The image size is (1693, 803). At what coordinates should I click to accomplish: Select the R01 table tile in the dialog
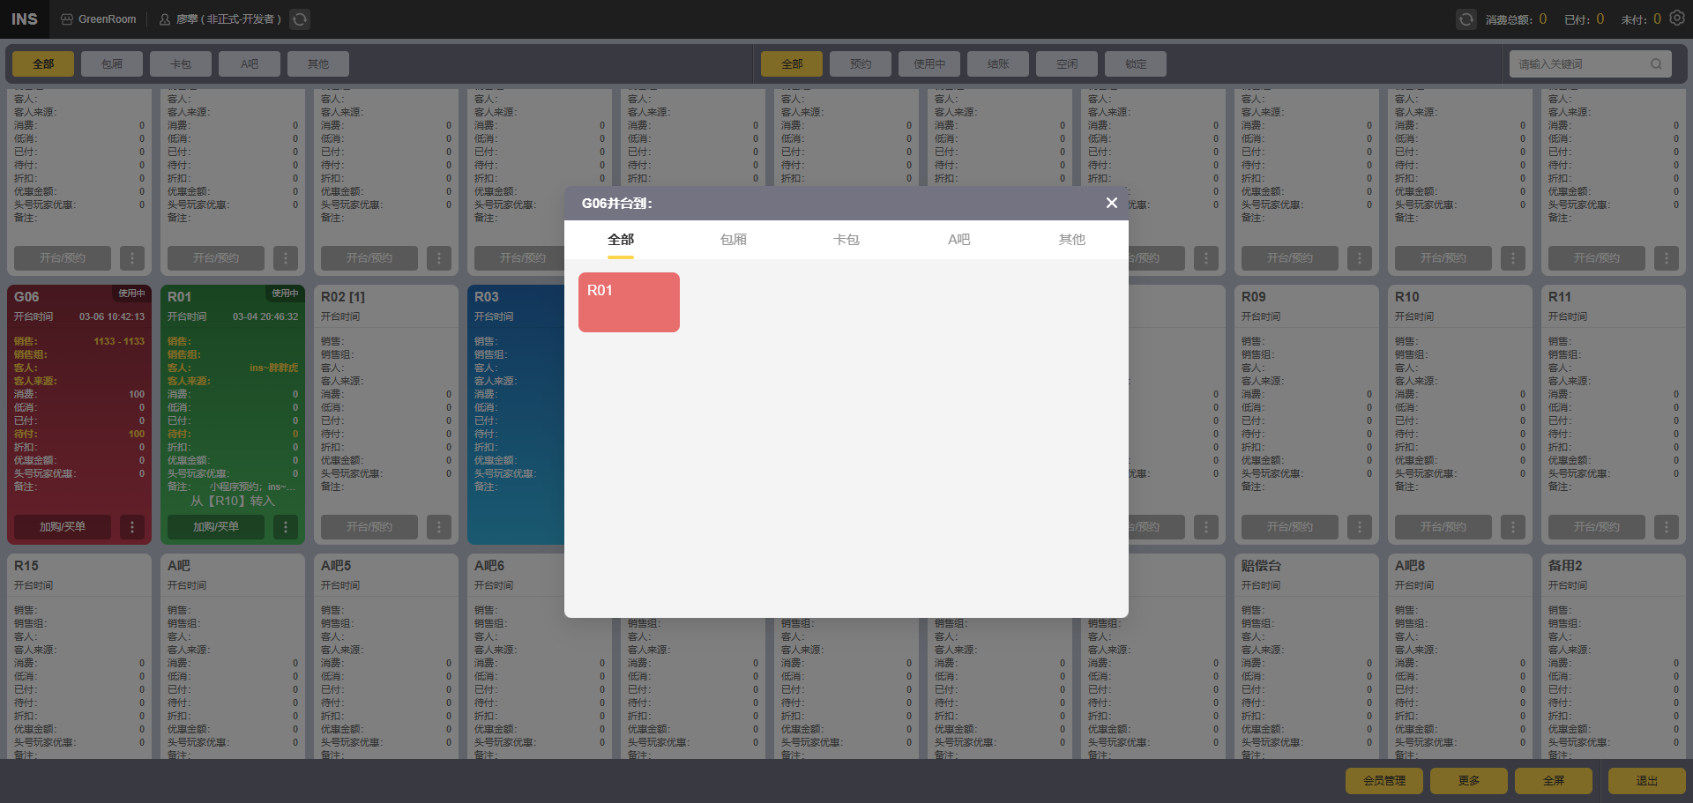[x=629, y=302]
